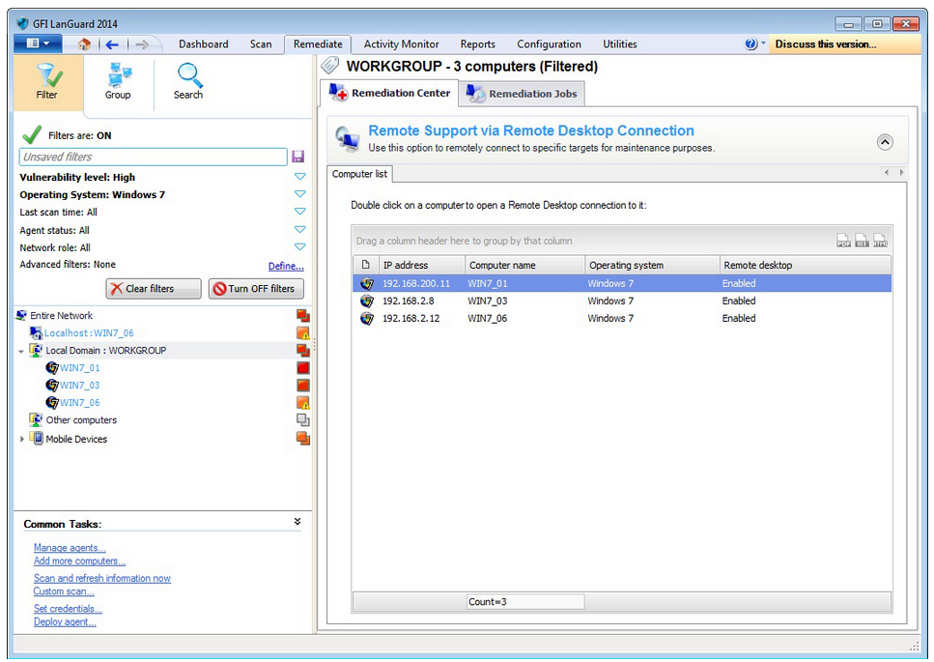Open the Network role filter dropdown
This screenshot has width=934, height=662.
[300, 246]
